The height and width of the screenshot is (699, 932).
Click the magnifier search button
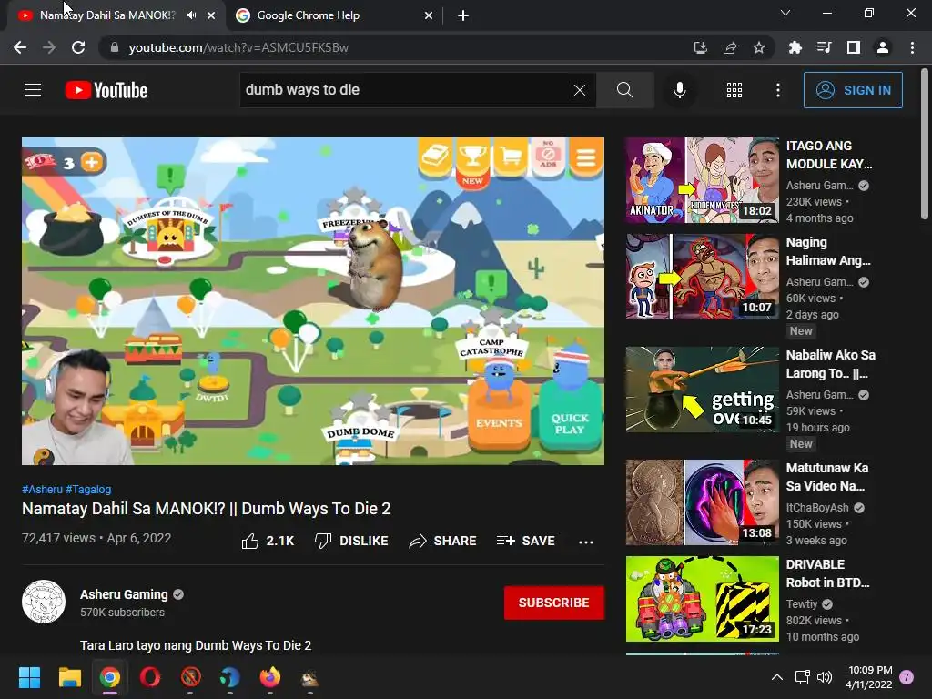point(624,90)
